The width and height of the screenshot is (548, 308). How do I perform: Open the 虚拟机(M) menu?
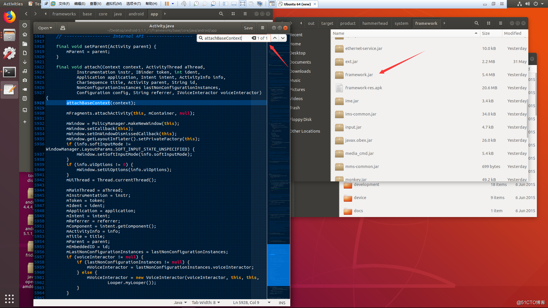click(x=114, y=4)
